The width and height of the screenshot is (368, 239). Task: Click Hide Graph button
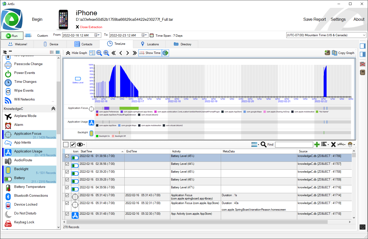(77, 53)
